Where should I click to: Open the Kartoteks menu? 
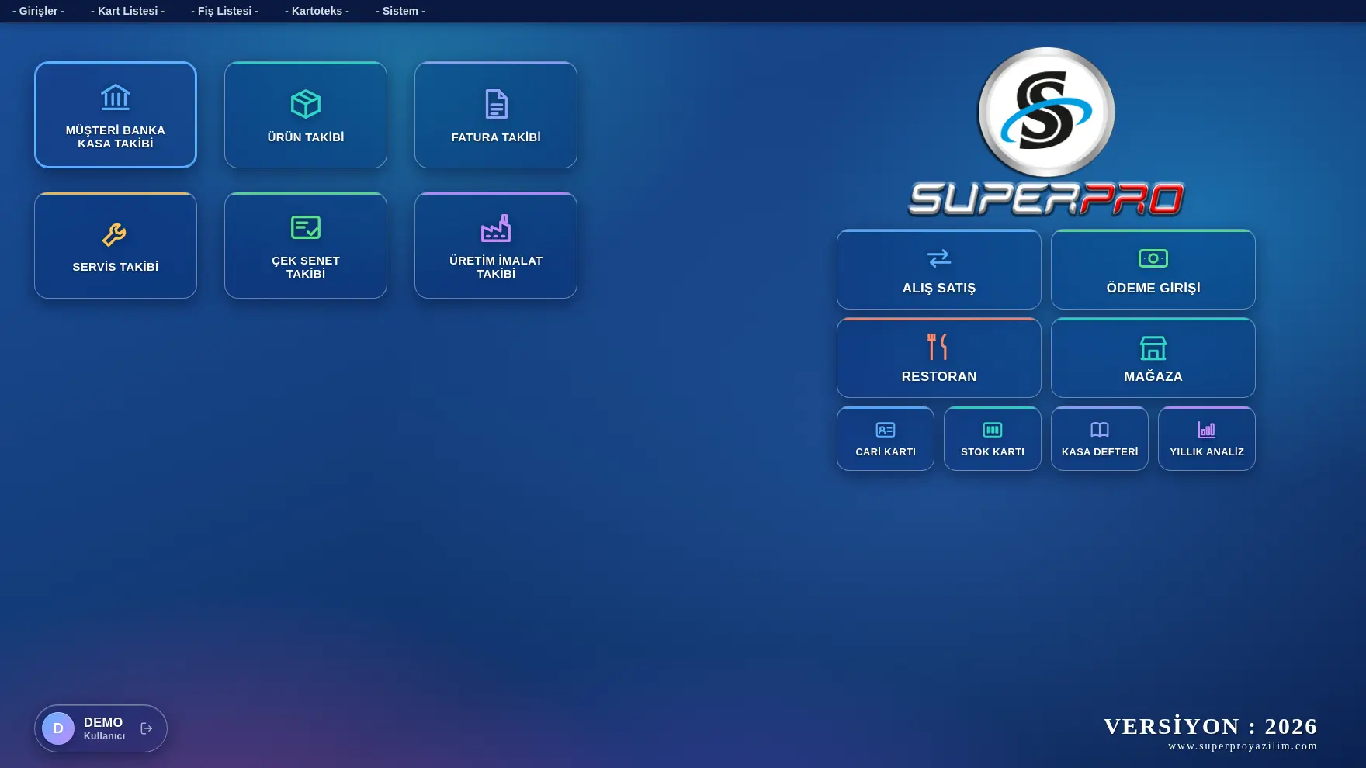(x=317, y=11)
